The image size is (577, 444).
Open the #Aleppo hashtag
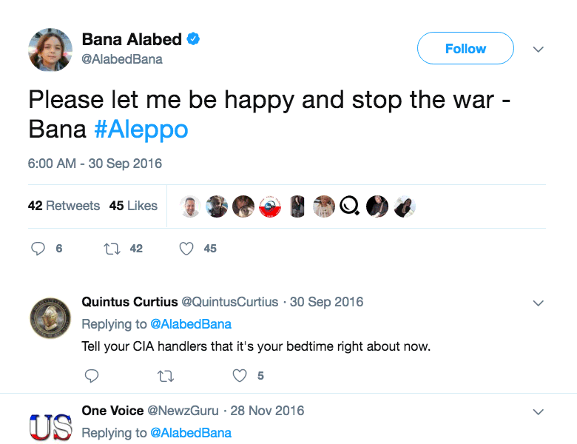[x=141, y=129]
